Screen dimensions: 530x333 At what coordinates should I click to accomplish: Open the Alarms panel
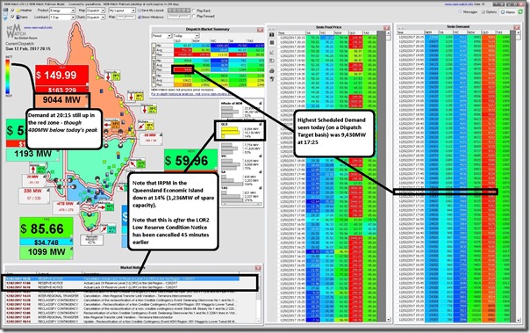coord(508,11)
